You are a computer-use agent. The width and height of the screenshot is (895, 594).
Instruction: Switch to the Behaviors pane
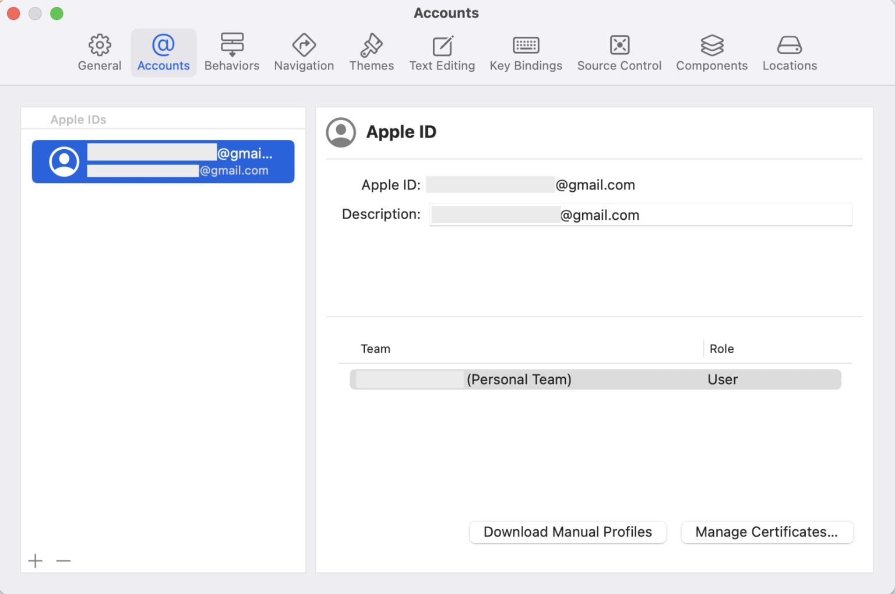click(232, 52)
